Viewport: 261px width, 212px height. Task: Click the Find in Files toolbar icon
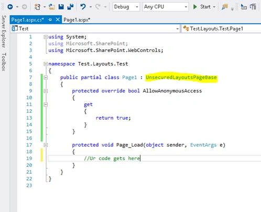pyautogui.click(x=225, y=7)
